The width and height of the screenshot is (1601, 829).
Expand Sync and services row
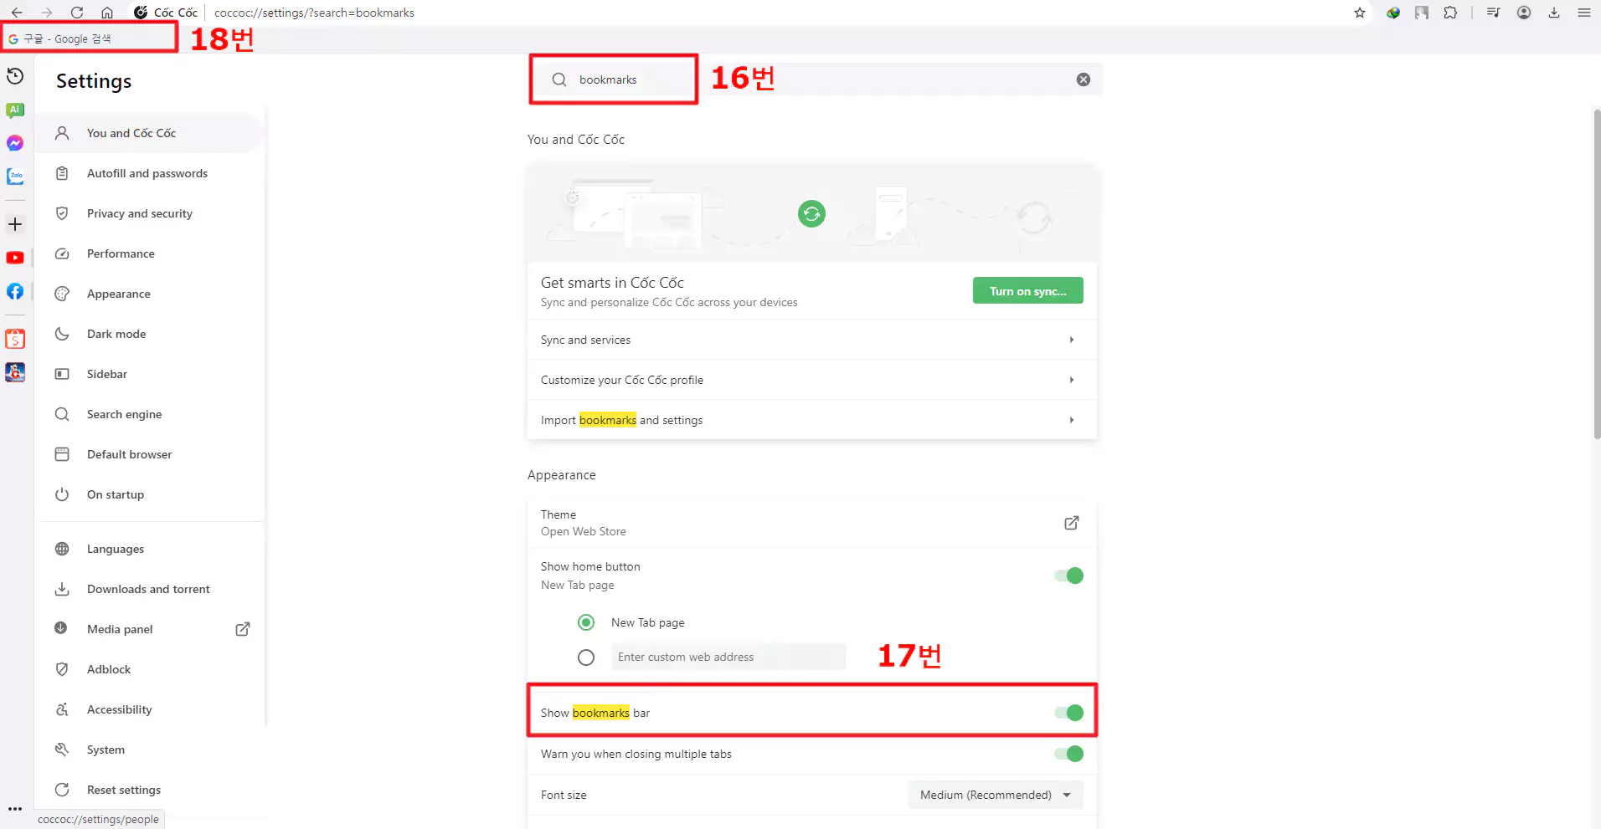tap(812, 340)
